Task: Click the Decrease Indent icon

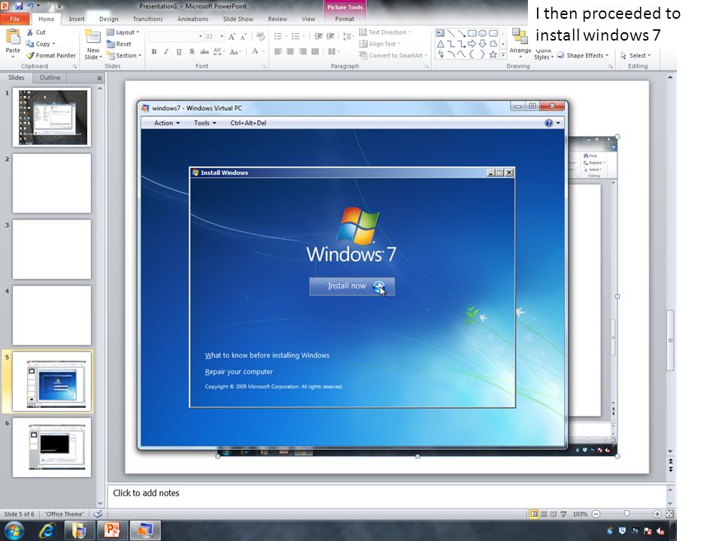Action: pos(318,36)
